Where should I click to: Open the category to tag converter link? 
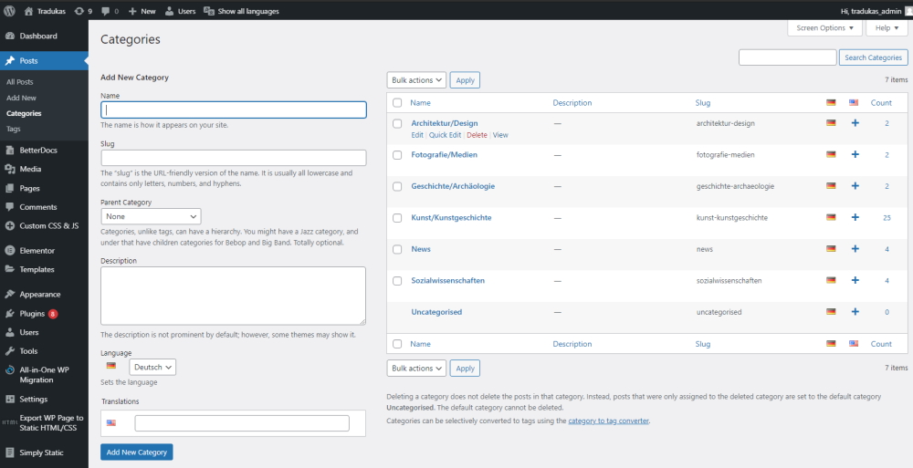(608, 421)
